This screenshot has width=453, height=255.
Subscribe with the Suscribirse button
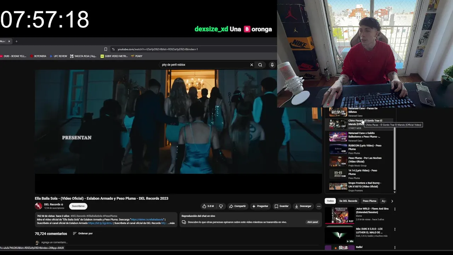coord(78,206)
